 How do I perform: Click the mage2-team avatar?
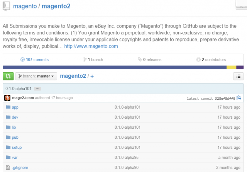tap(7, 98)
